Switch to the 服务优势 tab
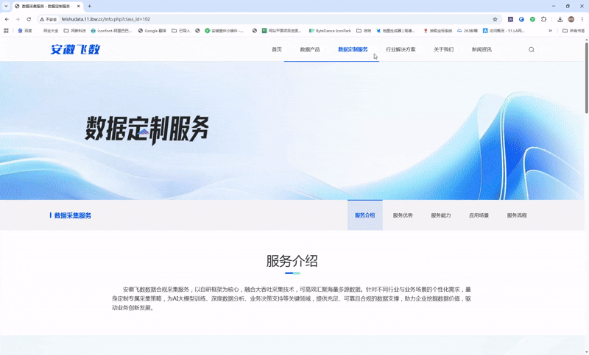The image size is (589, 355). [x=403, y=215]
